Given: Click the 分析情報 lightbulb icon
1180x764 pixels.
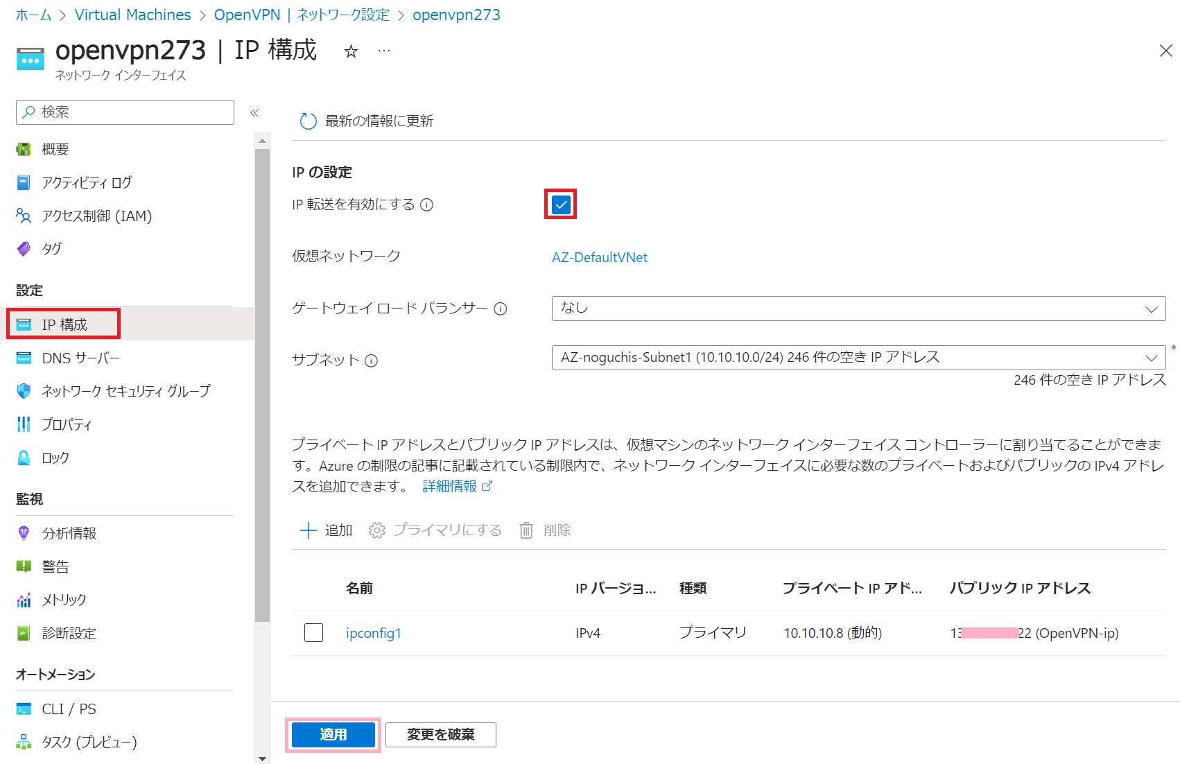Looking at the screenshot, I should pos(24,533).
